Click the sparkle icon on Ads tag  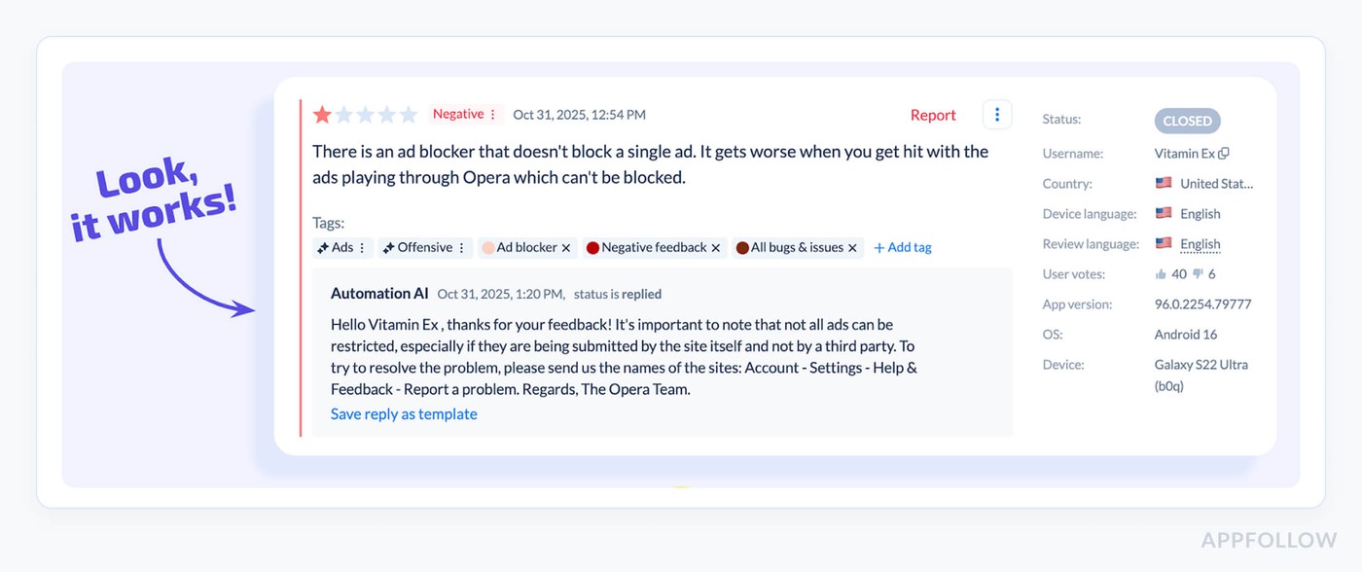(323, 248)
